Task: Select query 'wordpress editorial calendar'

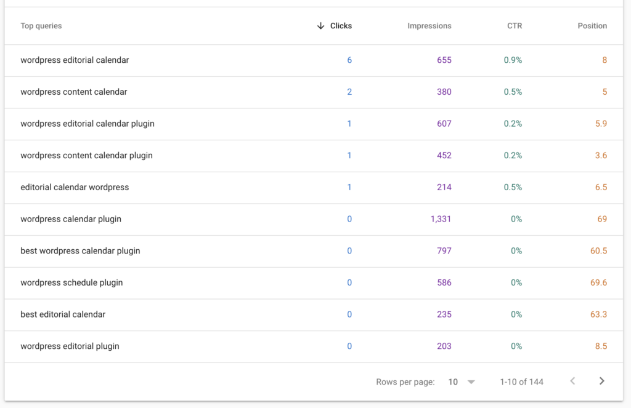Action: (75, 60)
